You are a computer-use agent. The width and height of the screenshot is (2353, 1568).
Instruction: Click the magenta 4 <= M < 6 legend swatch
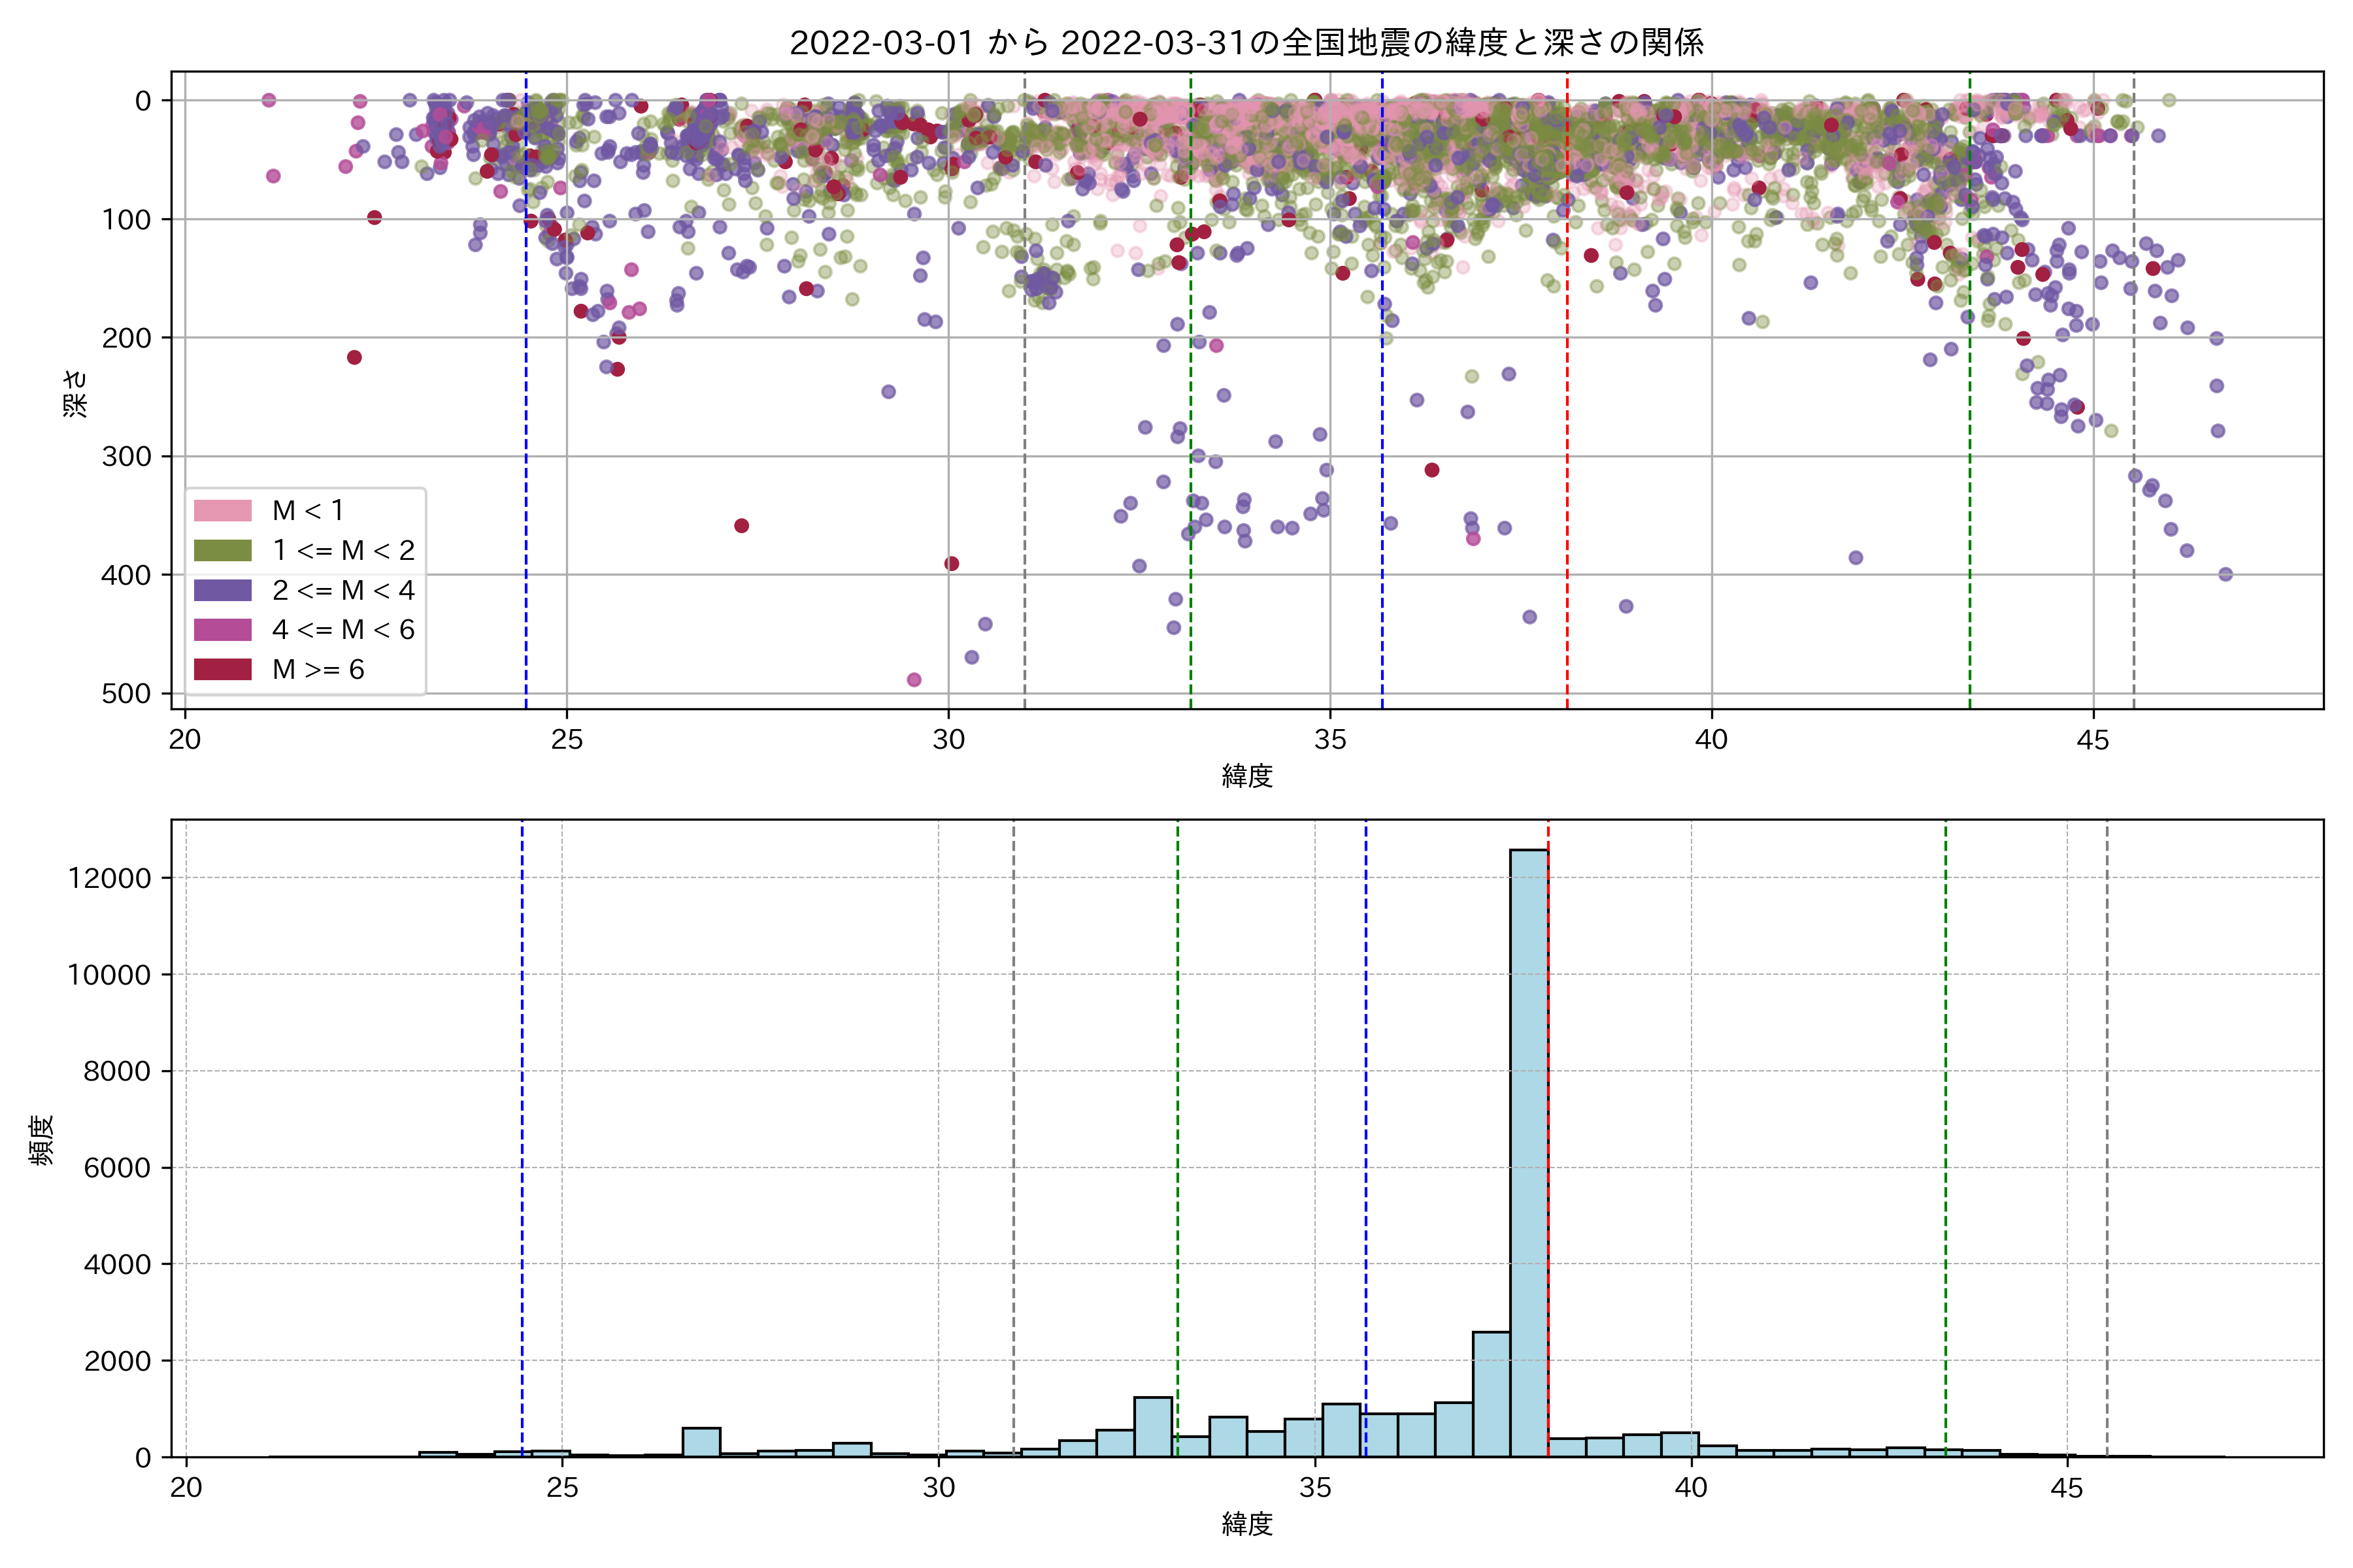(222, 630)
